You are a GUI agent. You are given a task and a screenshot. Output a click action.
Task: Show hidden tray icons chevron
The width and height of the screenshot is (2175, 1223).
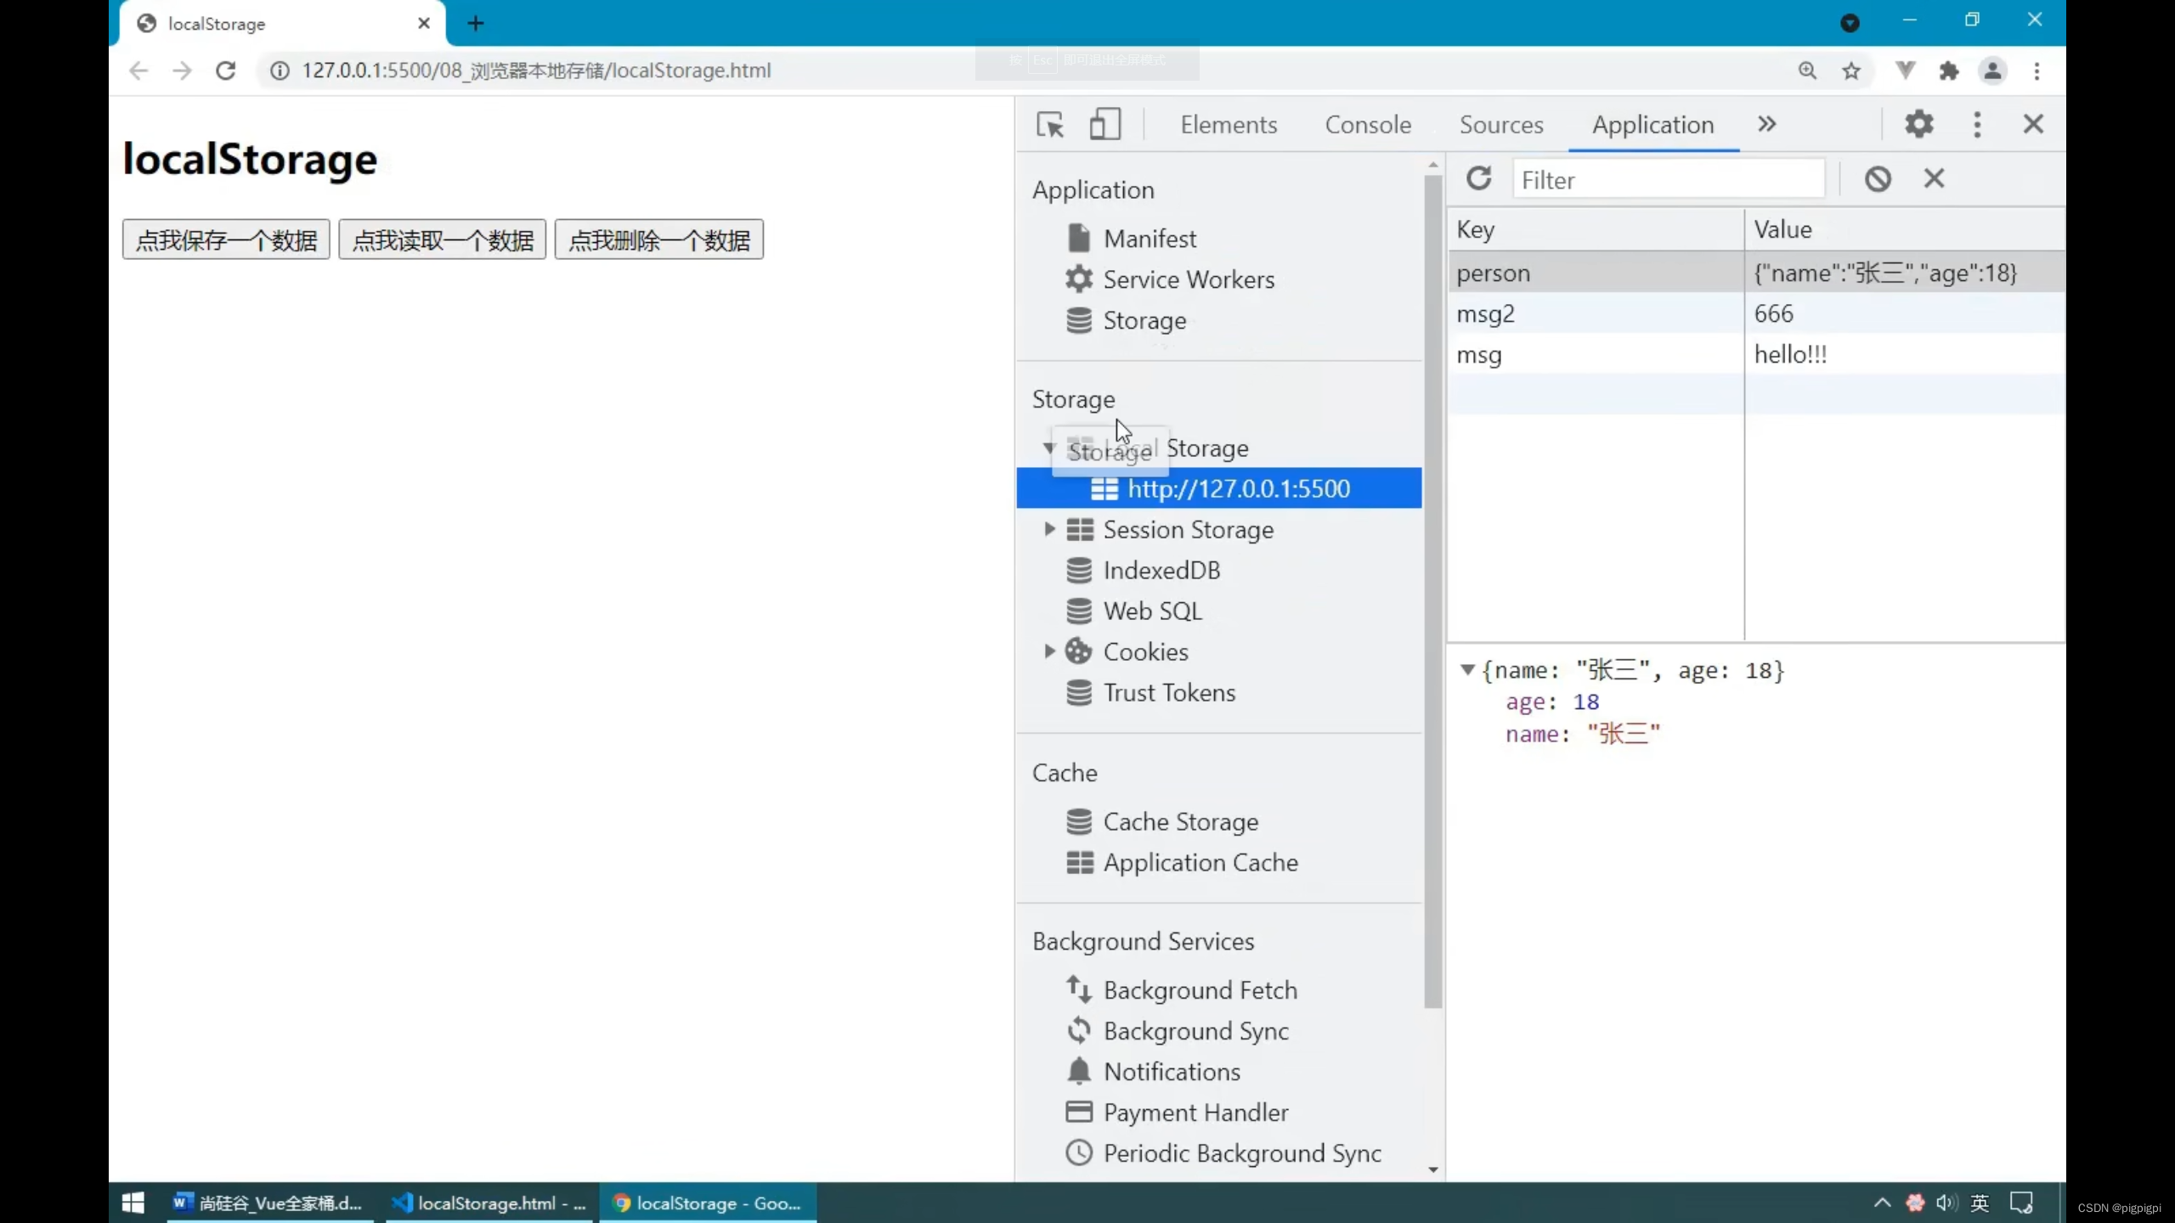click(1882, 1203)
